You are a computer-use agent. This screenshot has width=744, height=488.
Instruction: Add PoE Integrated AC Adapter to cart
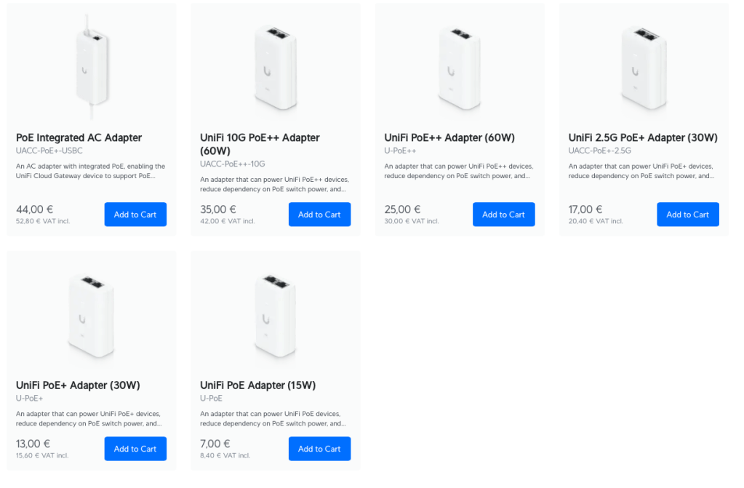coord(135,215)
